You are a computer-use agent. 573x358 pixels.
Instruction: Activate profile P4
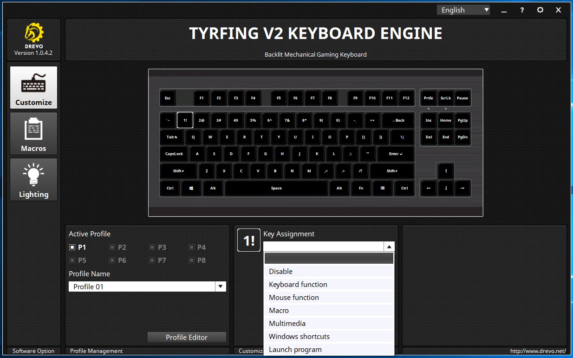coord(197,247)
